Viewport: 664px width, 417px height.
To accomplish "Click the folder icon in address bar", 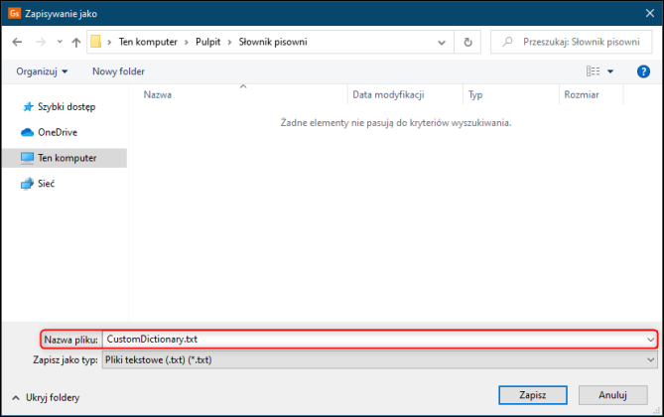I will [x=96, y=42].
